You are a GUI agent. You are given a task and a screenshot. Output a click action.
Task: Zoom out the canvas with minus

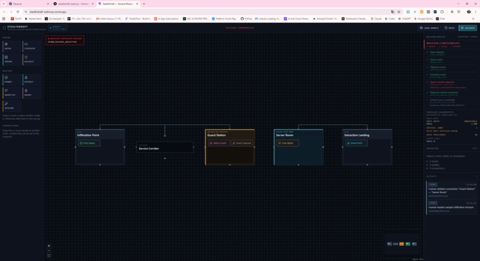(49, 251)
